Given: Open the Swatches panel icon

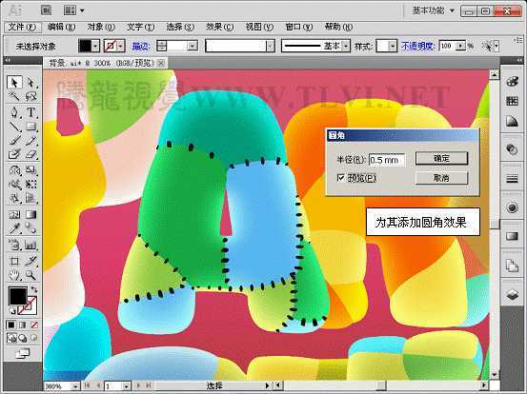Looking at the screenshot, I should pyautogui.click(x=512, y=101).
